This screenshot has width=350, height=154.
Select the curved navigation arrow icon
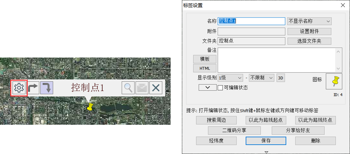(47, 88)
